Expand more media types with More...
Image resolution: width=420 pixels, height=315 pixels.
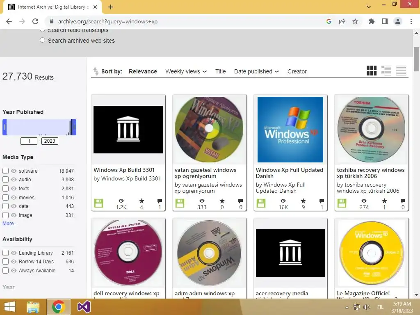[10, 224]
